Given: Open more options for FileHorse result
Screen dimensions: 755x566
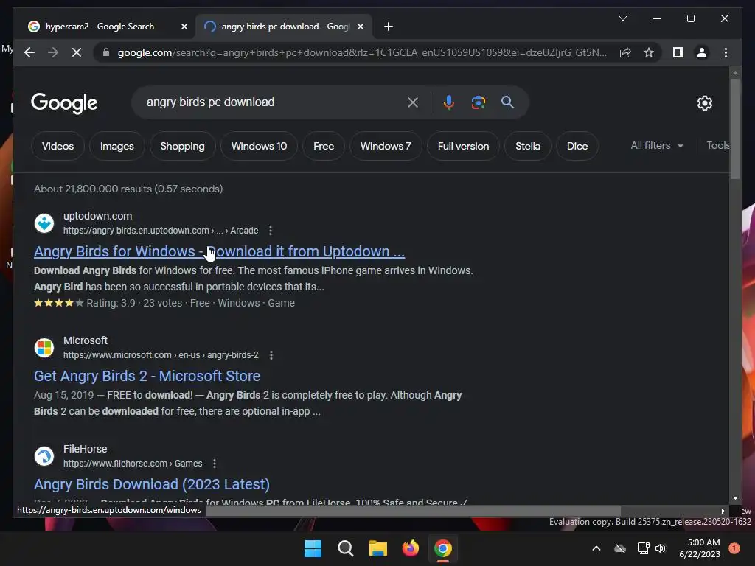Looking at the screenshot, I should (215, 464).
